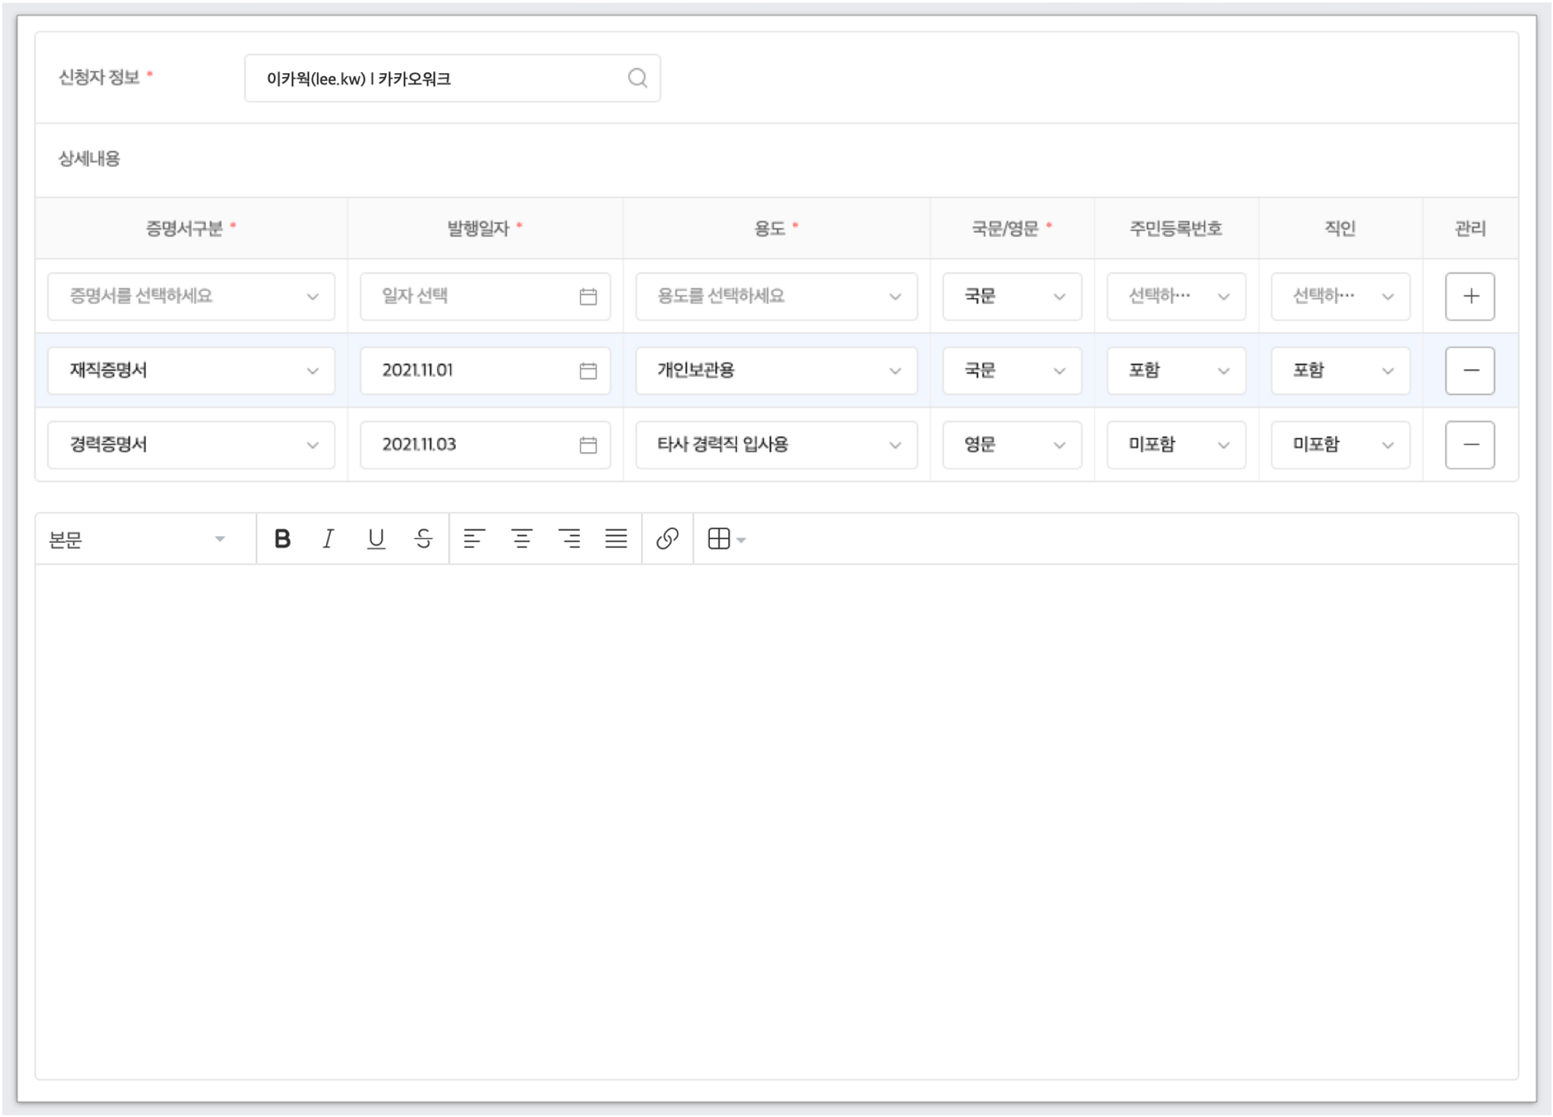Open calendar for 2021.11.01 date
Screen dimensions: 1553x1117
point(588,371)
